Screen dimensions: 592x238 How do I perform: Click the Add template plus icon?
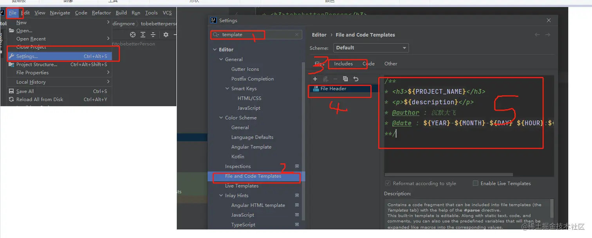pos(315,79)
